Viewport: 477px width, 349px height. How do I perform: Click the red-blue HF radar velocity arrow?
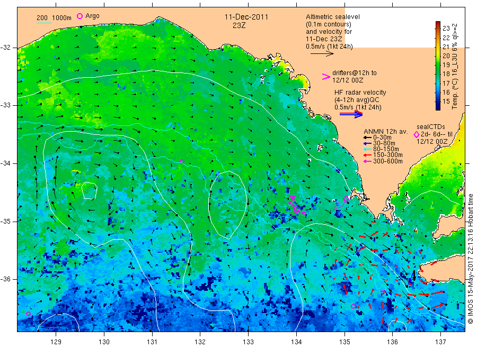pyautogui.click(x=351, y=114)
